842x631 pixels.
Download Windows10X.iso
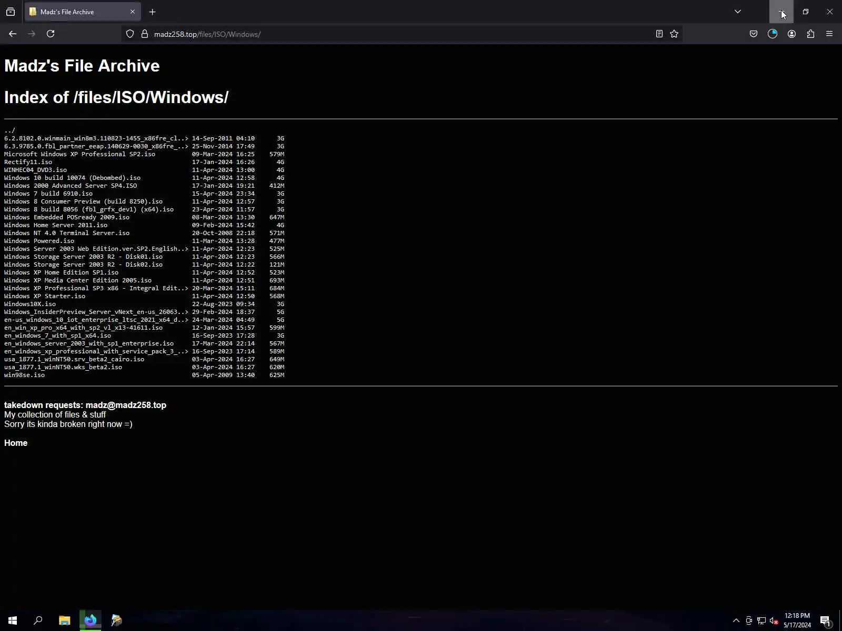click(x=30, y=304)
